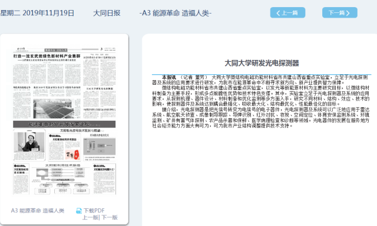Go to previous page via 上一版
Image resolution: width=377 pixels, height=226 pixels.
[90, 217]
